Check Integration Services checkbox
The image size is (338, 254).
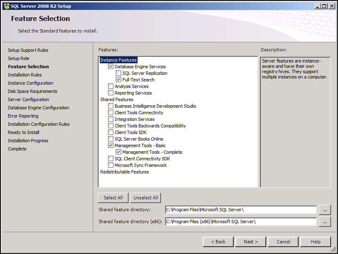110,119
